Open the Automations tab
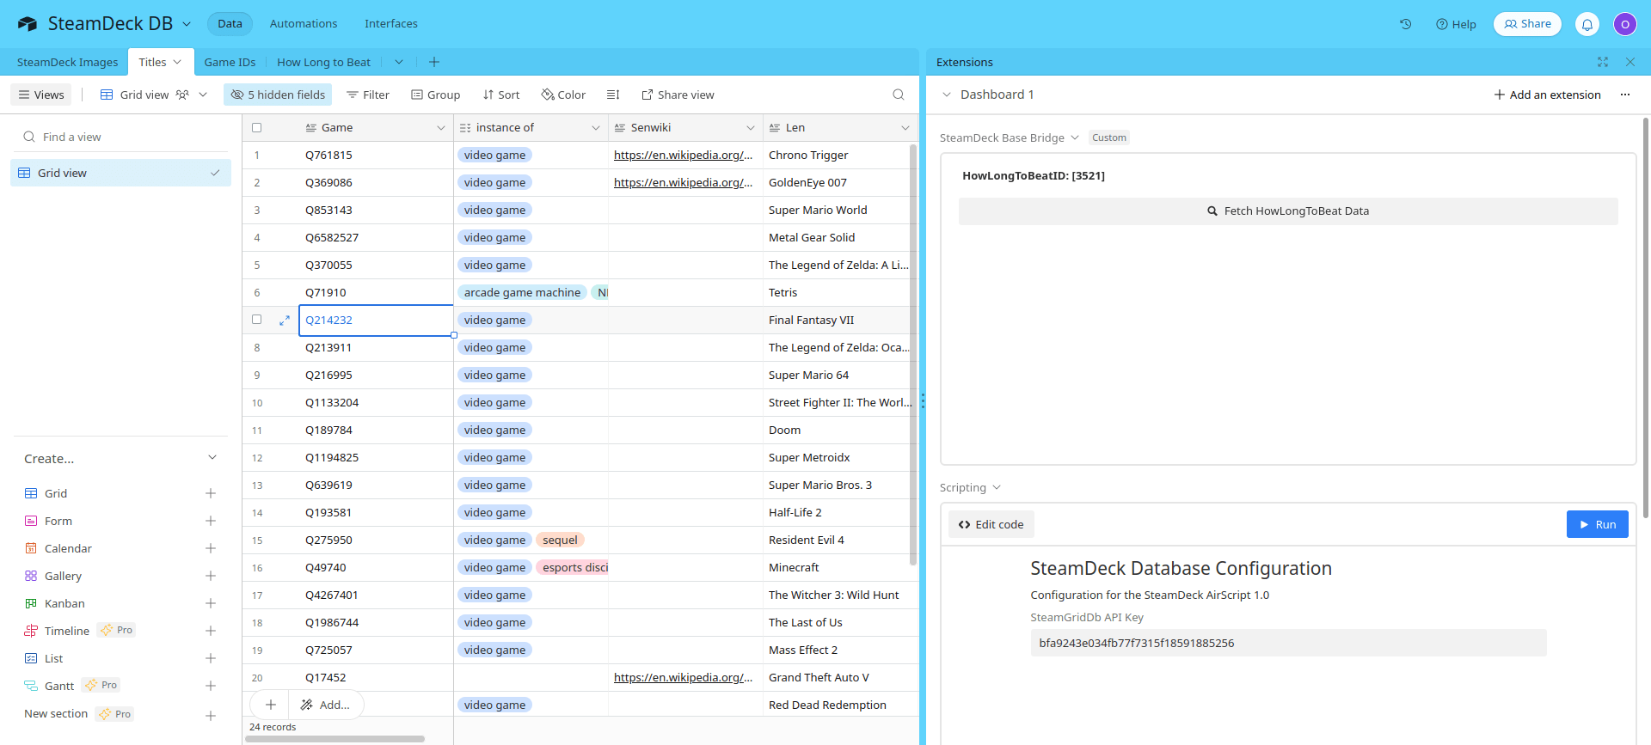The width and height of the screenshot is (1651, 745). pyautogui.click(x=304, y=24)
